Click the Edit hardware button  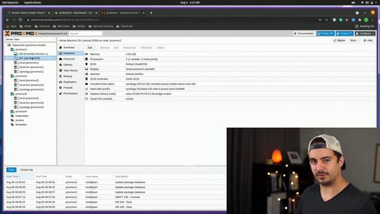point(116,48)
